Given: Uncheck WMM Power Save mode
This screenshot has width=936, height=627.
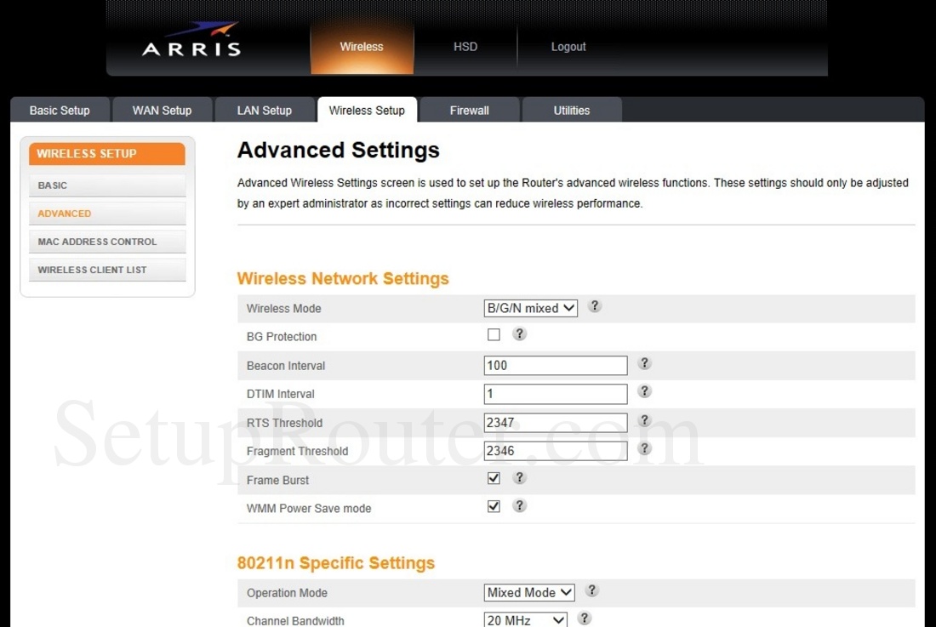Looking at the screenshot, I should [494, 505].
